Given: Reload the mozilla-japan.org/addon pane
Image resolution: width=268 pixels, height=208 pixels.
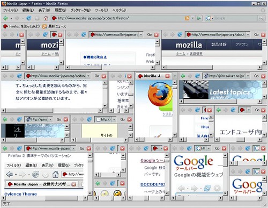Looking at the screenshot, I should (19, 76).
